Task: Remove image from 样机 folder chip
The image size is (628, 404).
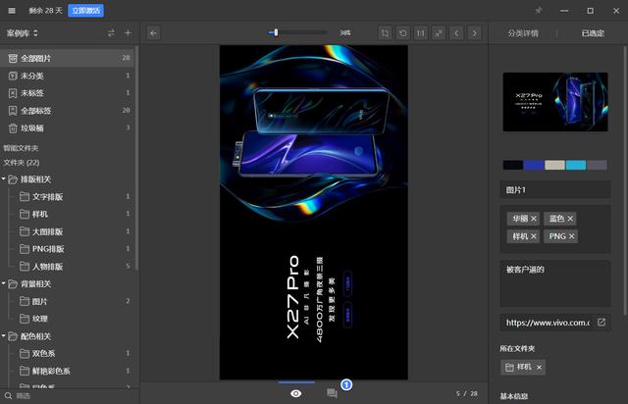Action: point(539,367)
